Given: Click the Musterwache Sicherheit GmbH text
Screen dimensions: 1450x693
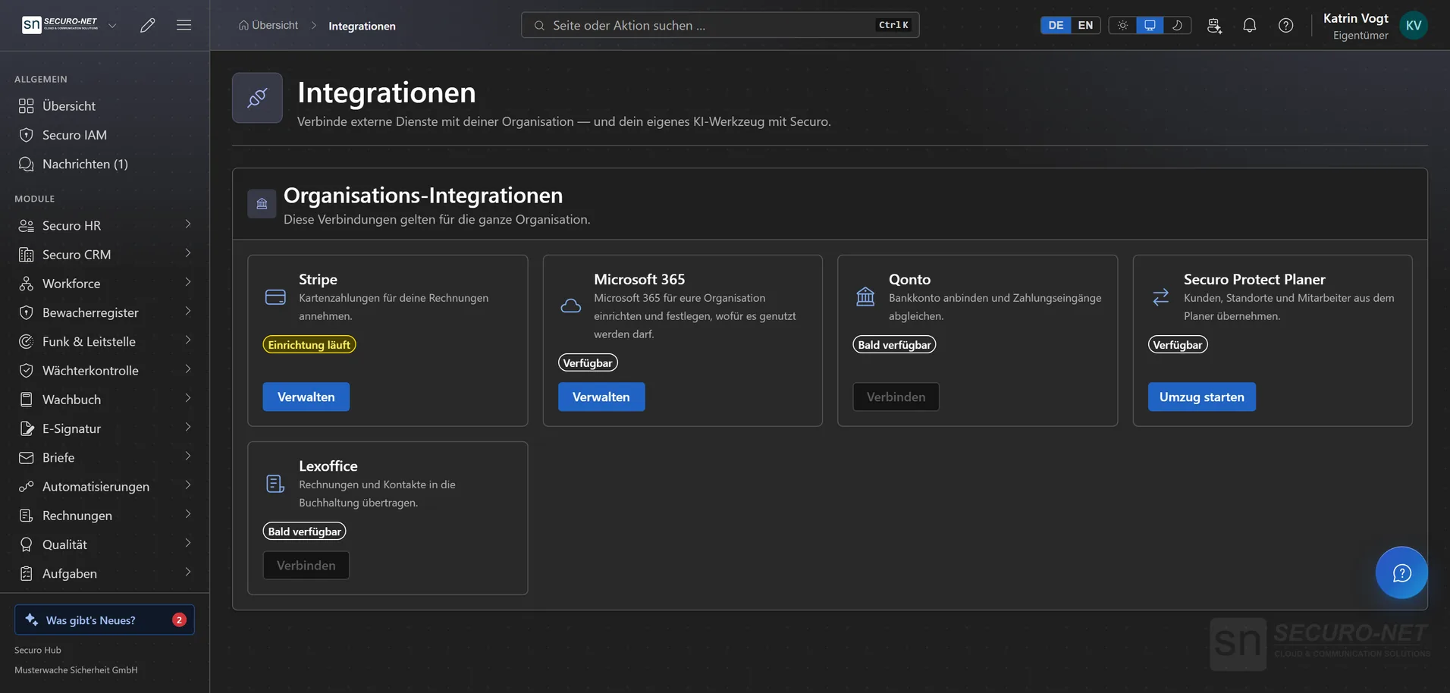Looking at the screenshot, I should pos(76,669).
